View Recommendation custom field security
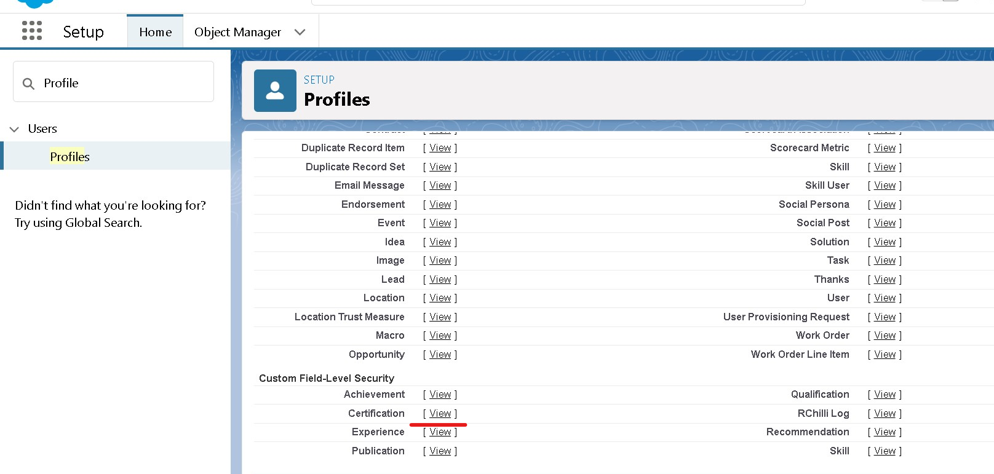 click(x=885, y=432)
